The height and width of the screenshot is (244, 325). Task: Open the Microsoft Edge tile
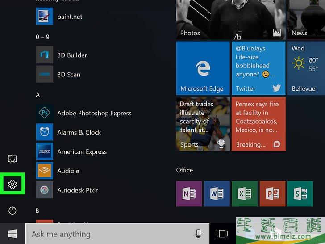pos(203,68)
